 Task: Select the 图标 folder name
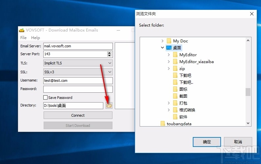tap(183, 89)
